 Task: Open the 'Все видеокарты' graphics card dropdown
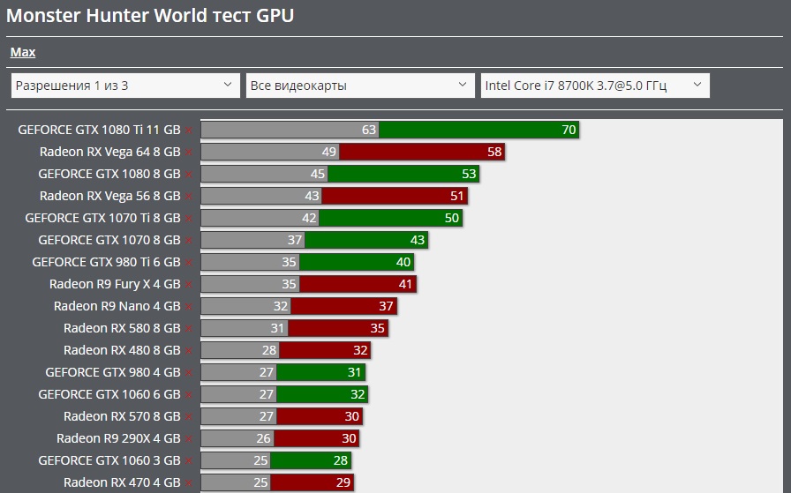(360, 86)
